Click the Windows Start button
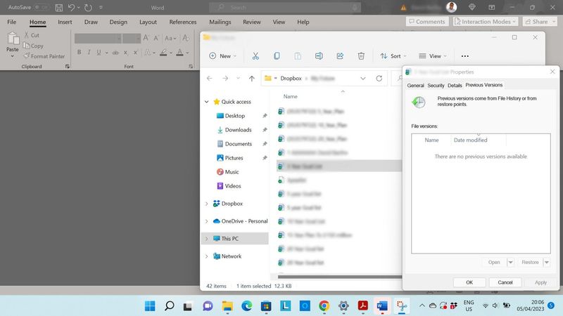Image resolution: width=563 pixels, height=316 pixels. point(151,306)
